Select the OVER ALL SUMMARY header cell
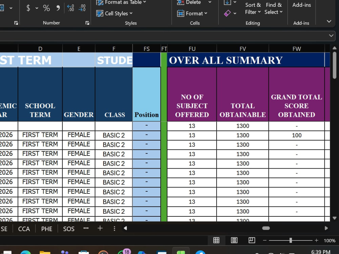339x254 pixels. [246, 60]
